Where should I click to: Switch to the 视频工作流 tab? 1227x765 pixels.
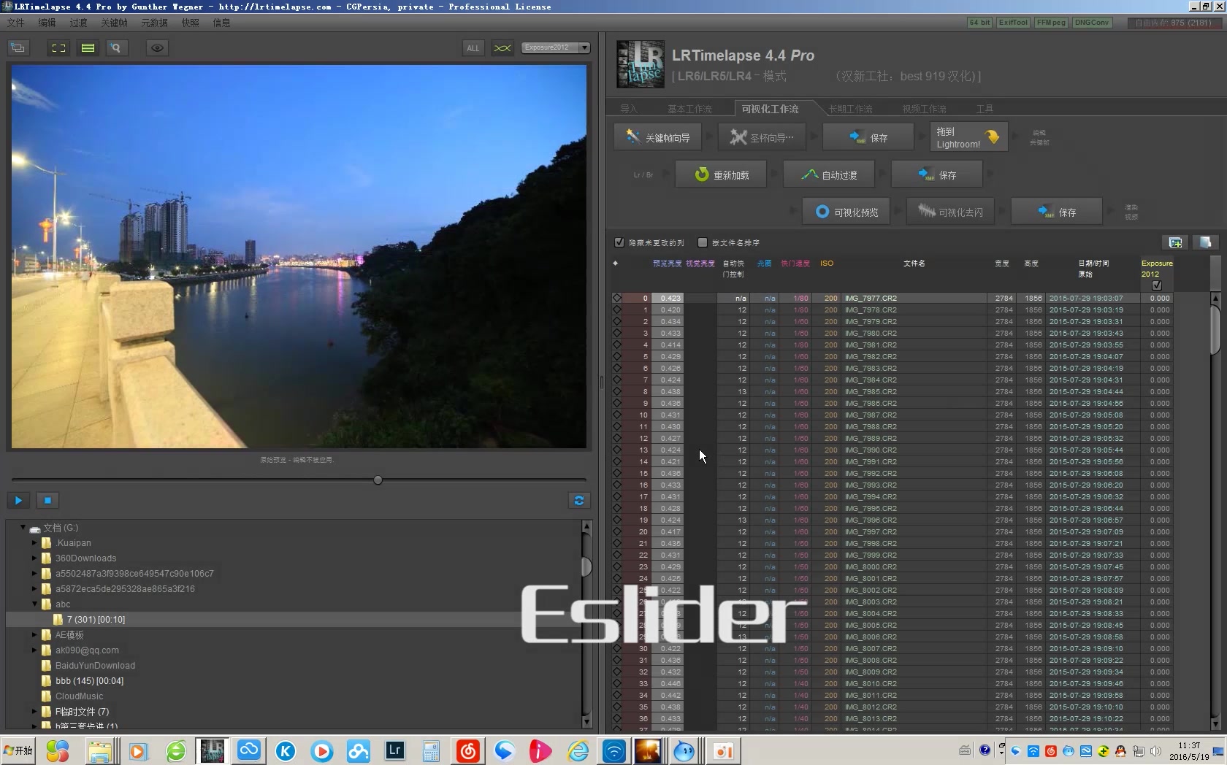[924, 109]
